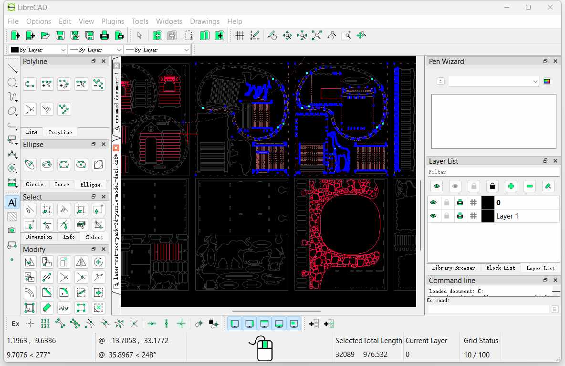
Task: Open the Pen Wizard favorites dropdown
Action: [x=493, y=82]
